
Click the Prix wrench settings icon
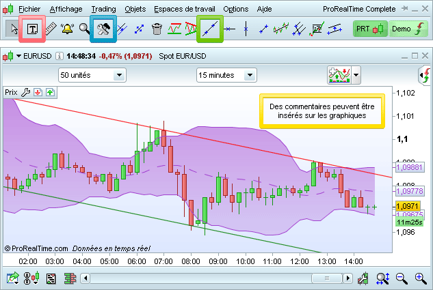pyautogui.click(x=26, y=92)
